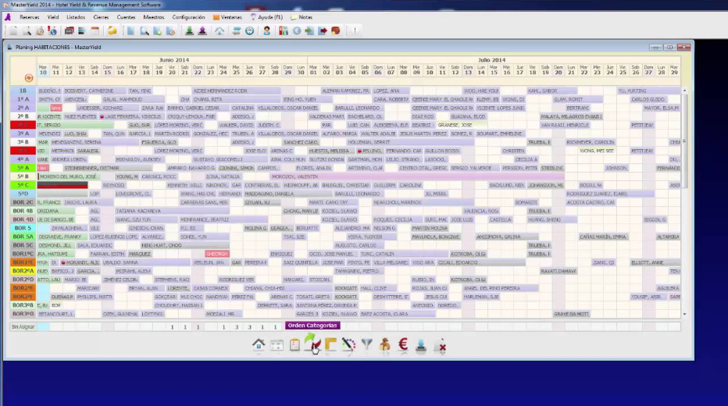Click the blue clock toolbar icon

point(249,30)
